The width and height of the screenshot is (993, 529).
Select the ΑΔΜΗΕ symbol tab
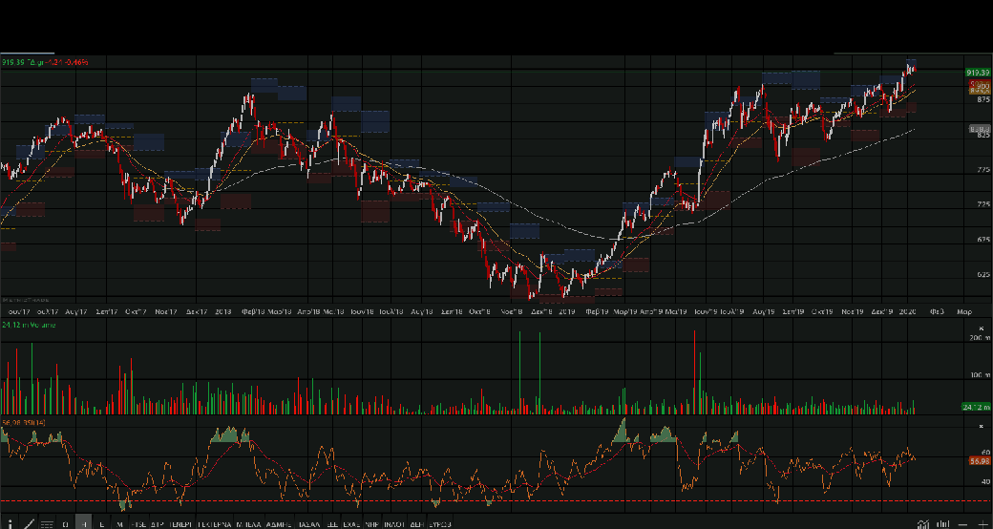coord(280,523)
